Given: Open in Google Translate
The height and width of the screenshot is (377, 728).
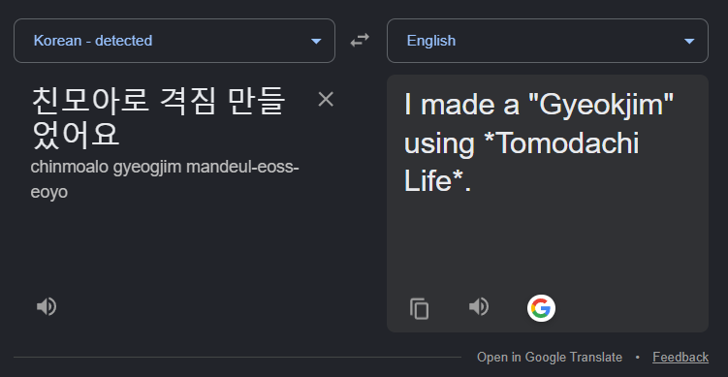Looking at the screenshot, I should 550,357.
